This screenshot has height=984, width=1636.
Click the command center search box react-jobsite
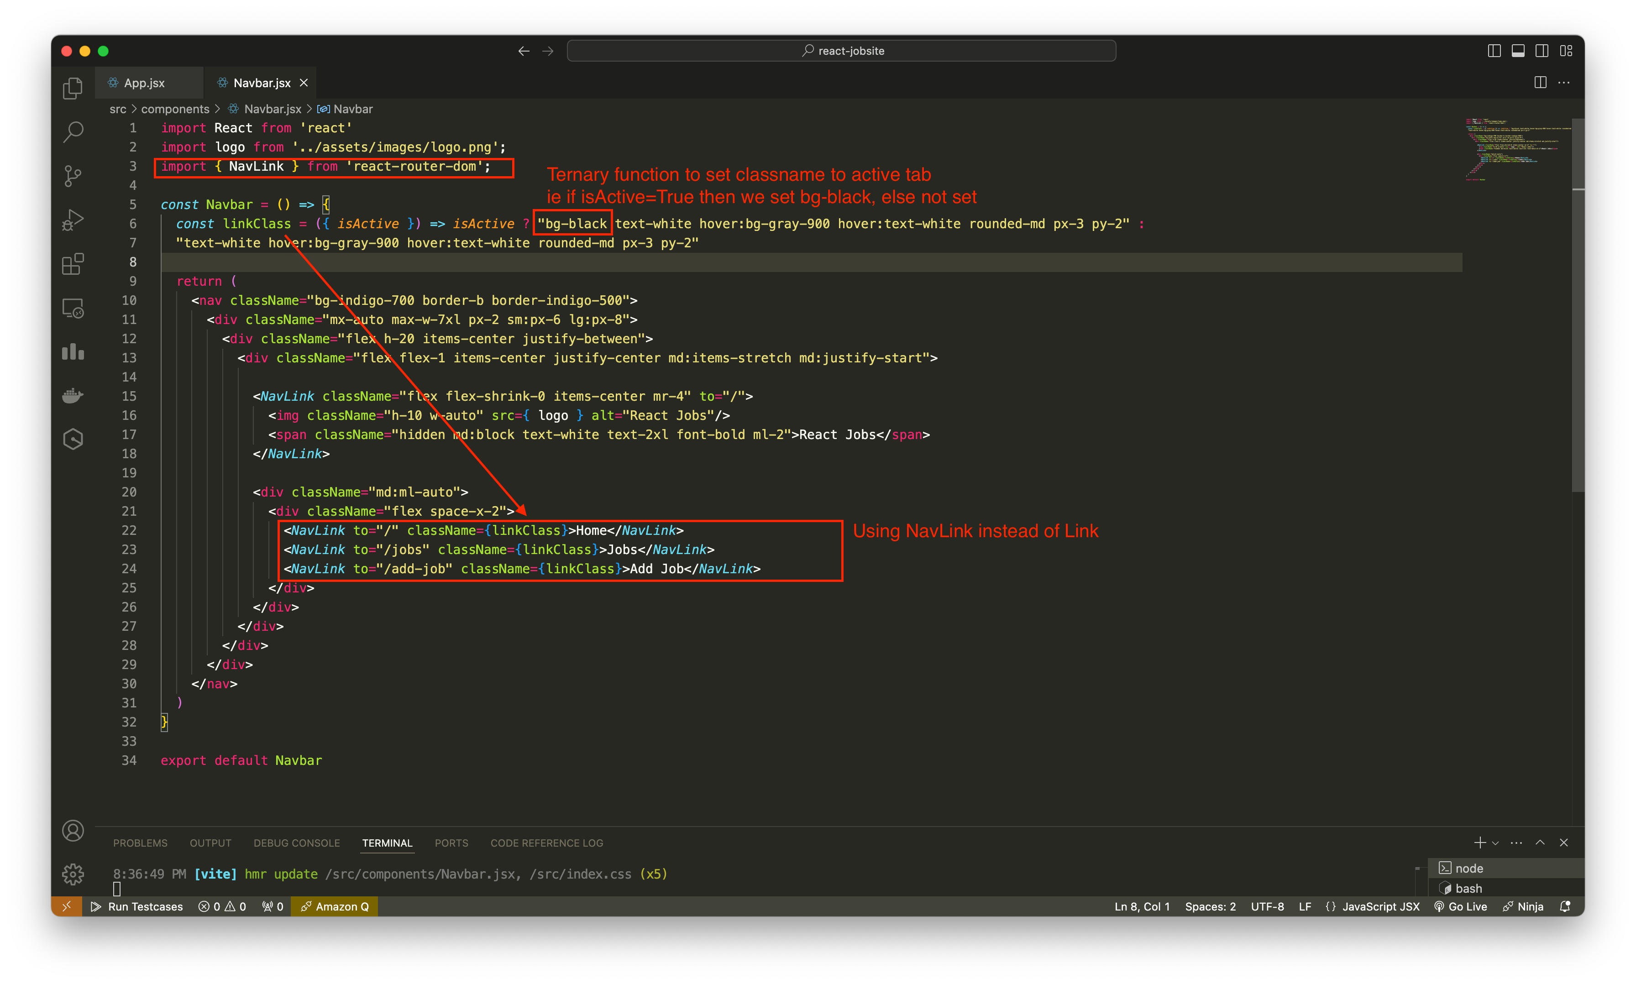pos(841,51)
